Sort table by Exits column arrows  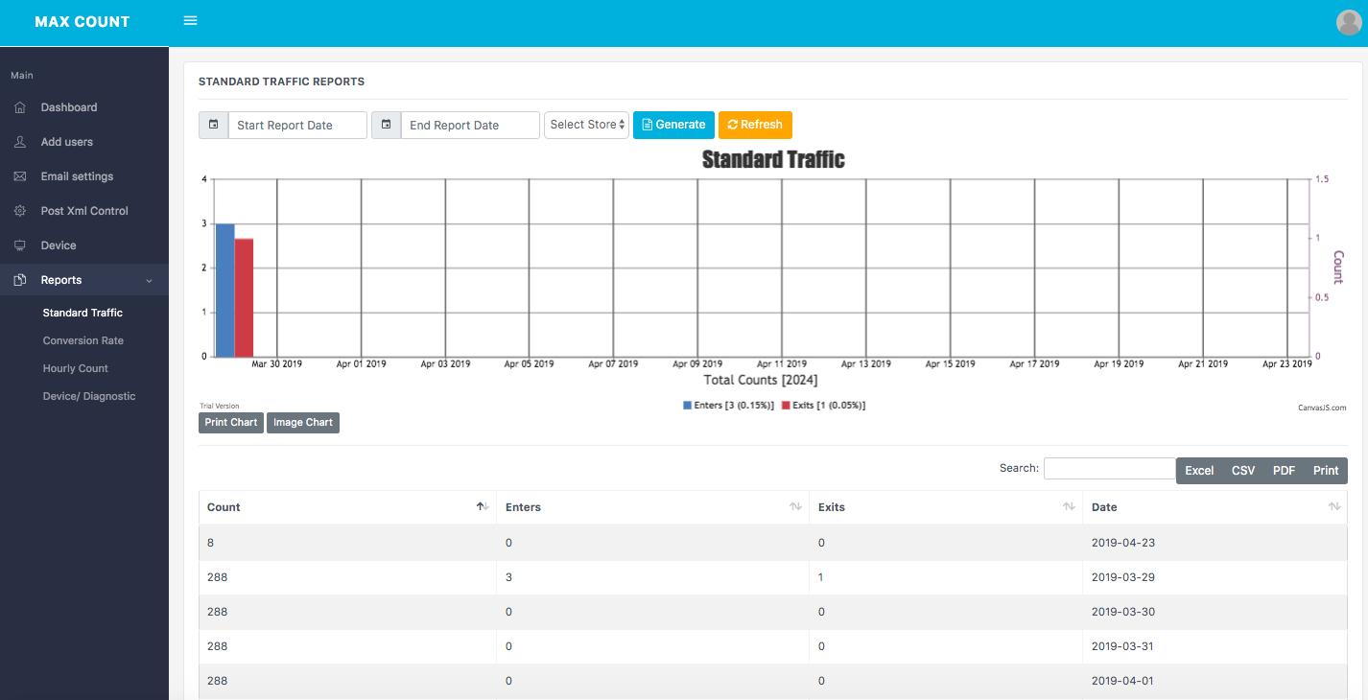(x=1069, y=506)
